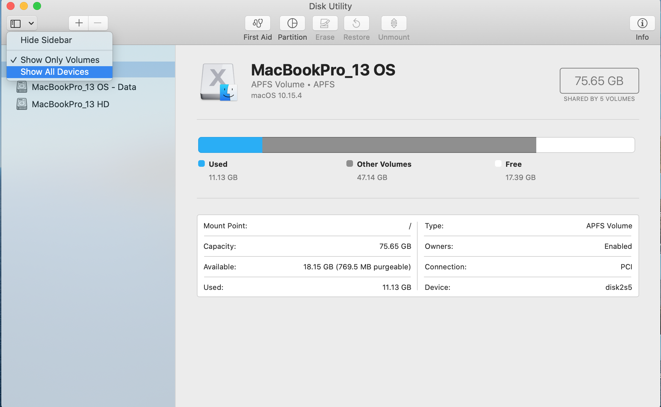Click the Unmount toolbar icon
The image size is (661, 407).
point(394,23)
